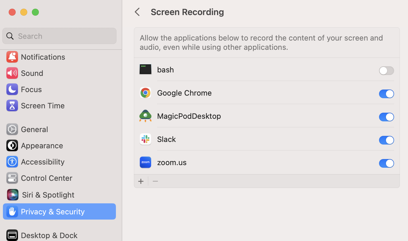Close the window with red button
This screenshot has width=408, height=241.
tap(12, 12)
